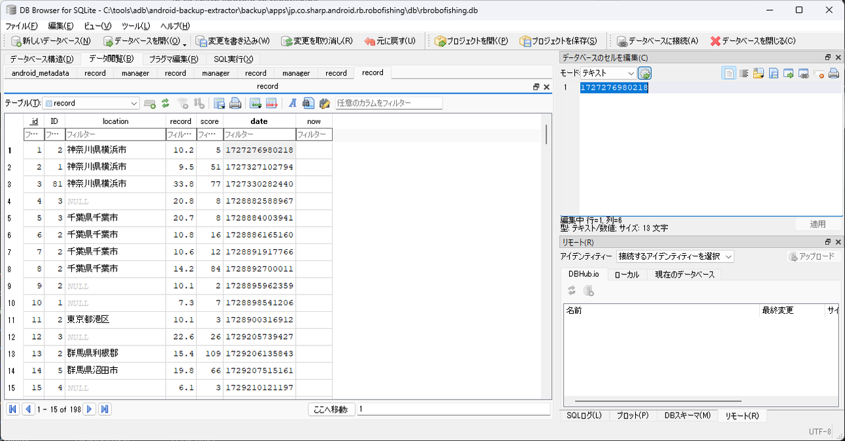The height and width of the screenshot is (441, 845).
Task: Click the refresh table data icon
Action: (x=166, y=103)
